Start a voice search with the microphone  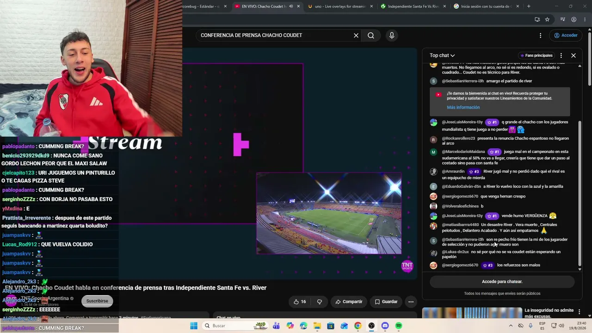pos(392,35)
